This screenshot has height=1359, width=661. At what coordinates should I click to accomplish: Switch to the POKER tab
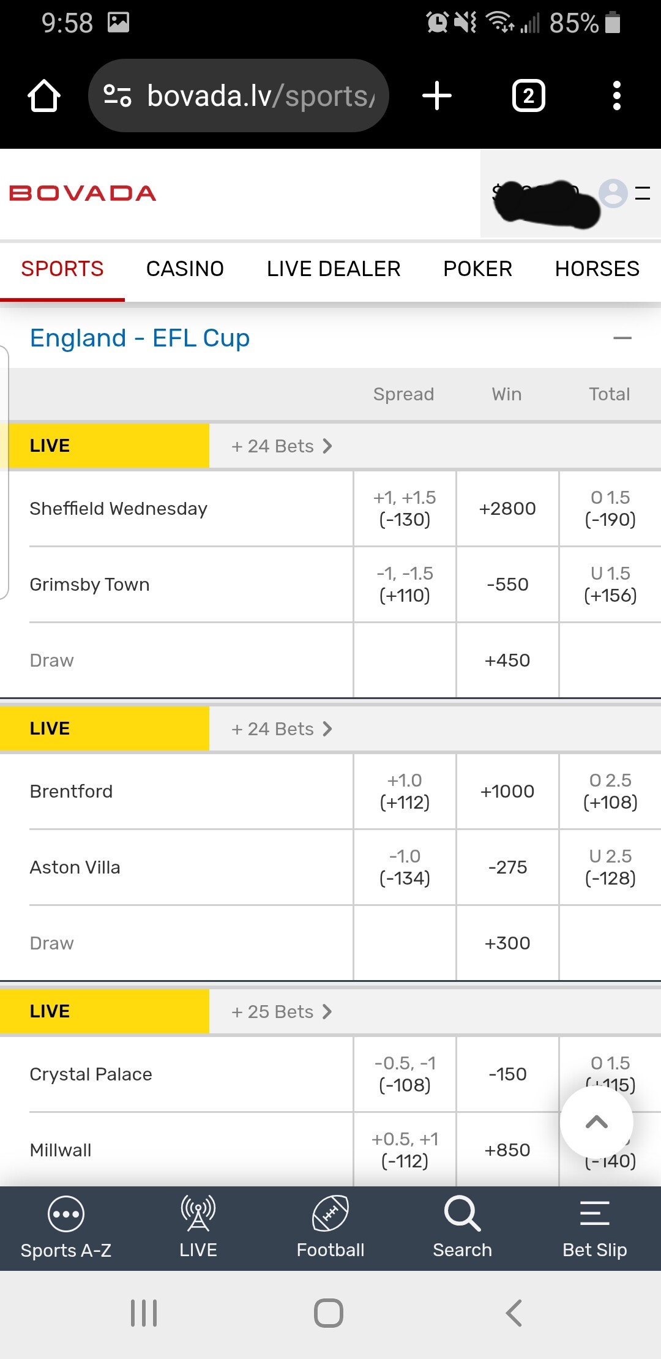[477, 269]
